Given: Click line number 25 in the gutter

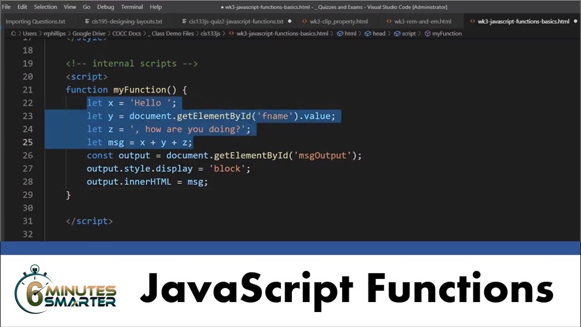Looking at the screenshot, I should (x=27, y=142).
